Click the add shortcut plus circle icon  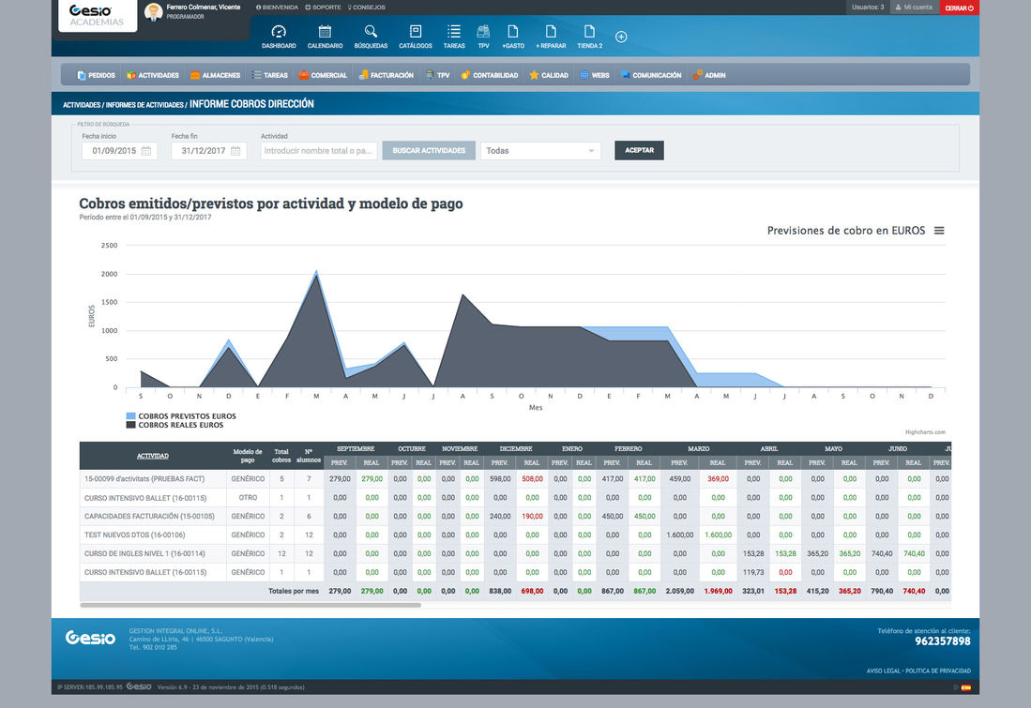621,37
